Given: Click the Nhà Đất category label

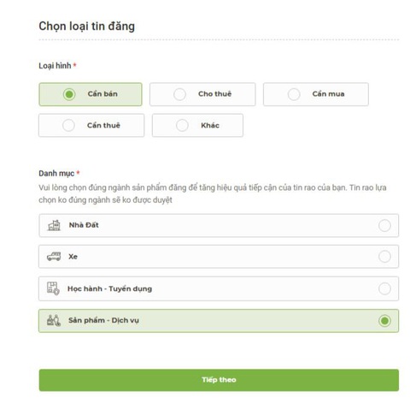Looking at the screenshot, I should pyautogui.click(x=84, y=225).
